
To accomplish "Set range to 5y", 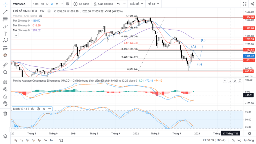I will pyautogui.click(x=16, y=140).
